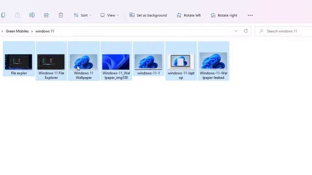The width and height of the screenshot is (312, 175).
Task: Open the See more ellipsis menu
Action: 250,15
